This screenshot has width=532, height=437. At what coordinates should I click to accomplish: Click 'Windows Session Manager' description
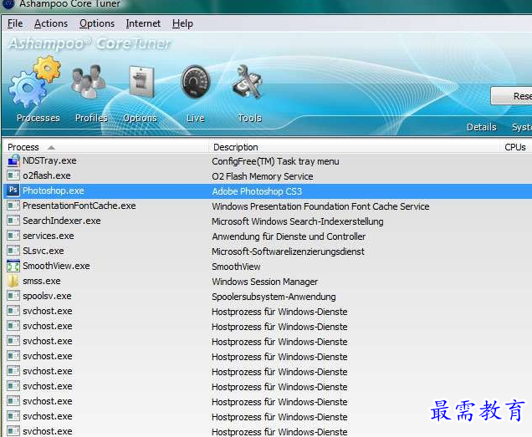click(x=265, y=282)
